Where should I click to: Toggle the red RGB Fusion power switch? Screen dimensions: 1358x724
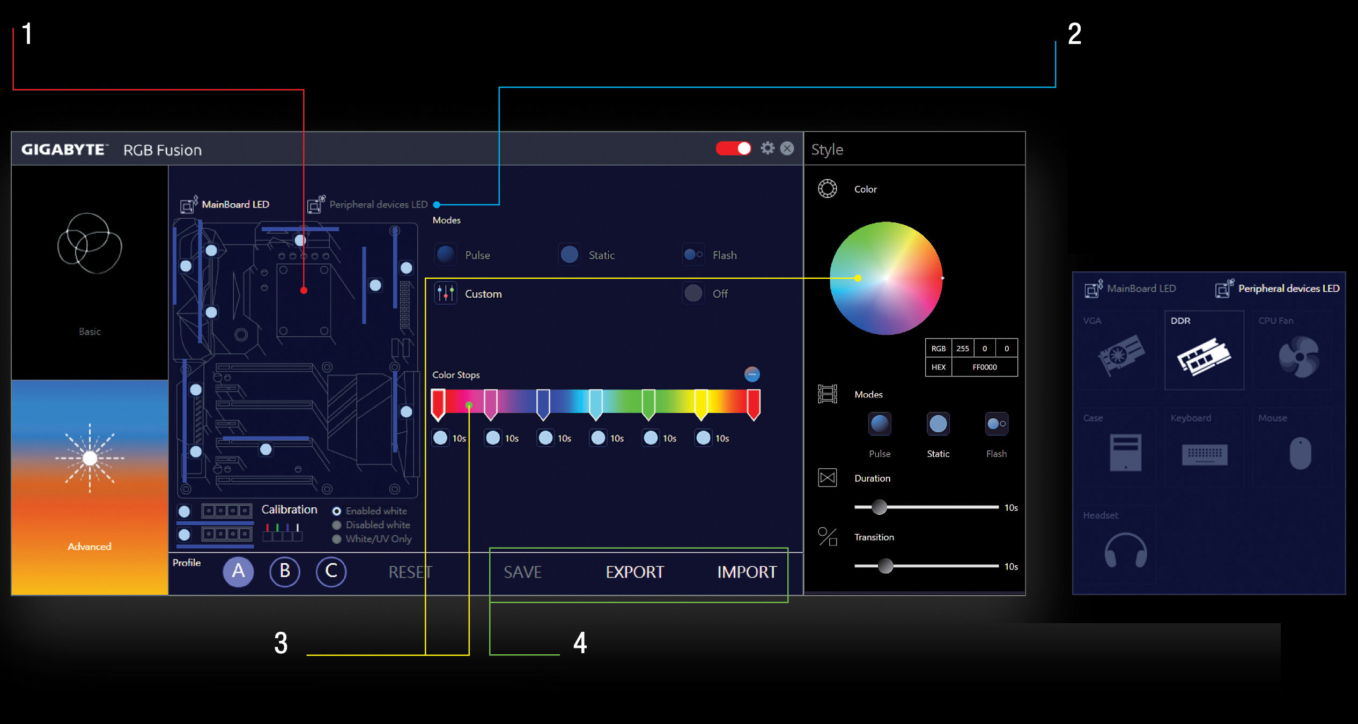(733, 149)
